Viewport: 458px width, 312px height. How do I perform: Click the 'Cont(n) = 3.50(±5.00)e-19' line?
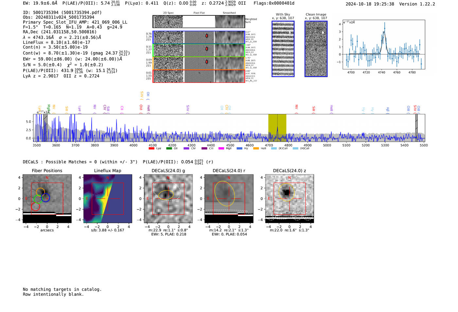click(x=55, y=47)
